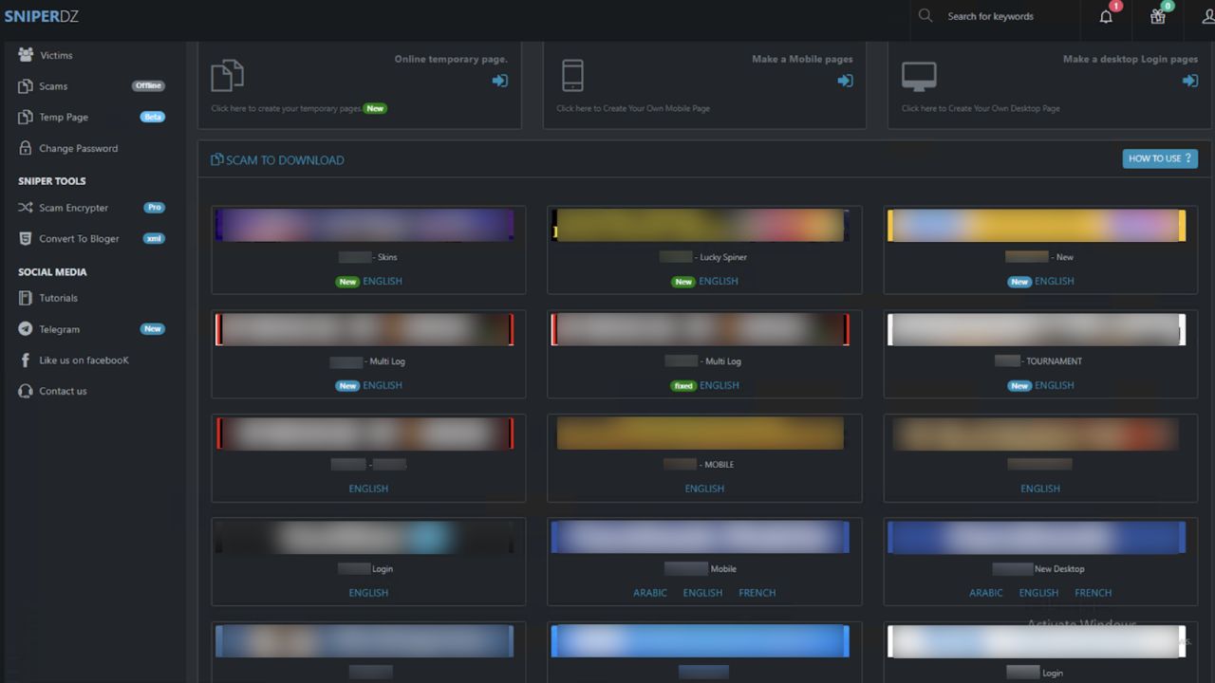Viewport: 1215px width, 683px height.
Task: Select Change Password in the sidebar
Action: tap(79, 148)
